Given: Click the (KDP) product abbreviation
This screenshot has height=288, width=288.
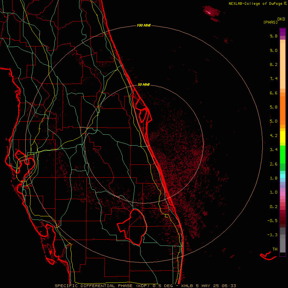Looking at the screenshot, I should point(143,286).
